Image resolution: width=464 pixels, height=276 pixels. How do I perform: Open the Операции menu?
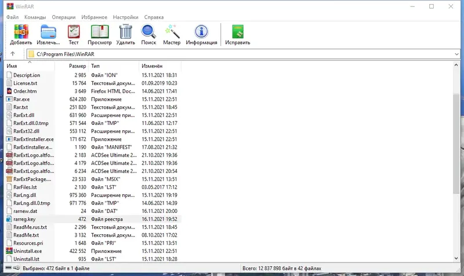pos(64,17)
